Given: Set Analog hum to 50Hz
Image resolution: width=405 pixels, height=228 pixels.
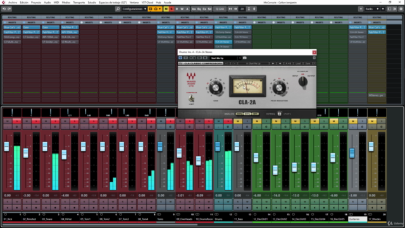Looking at the screenshot, I should (x=239, y=114).
